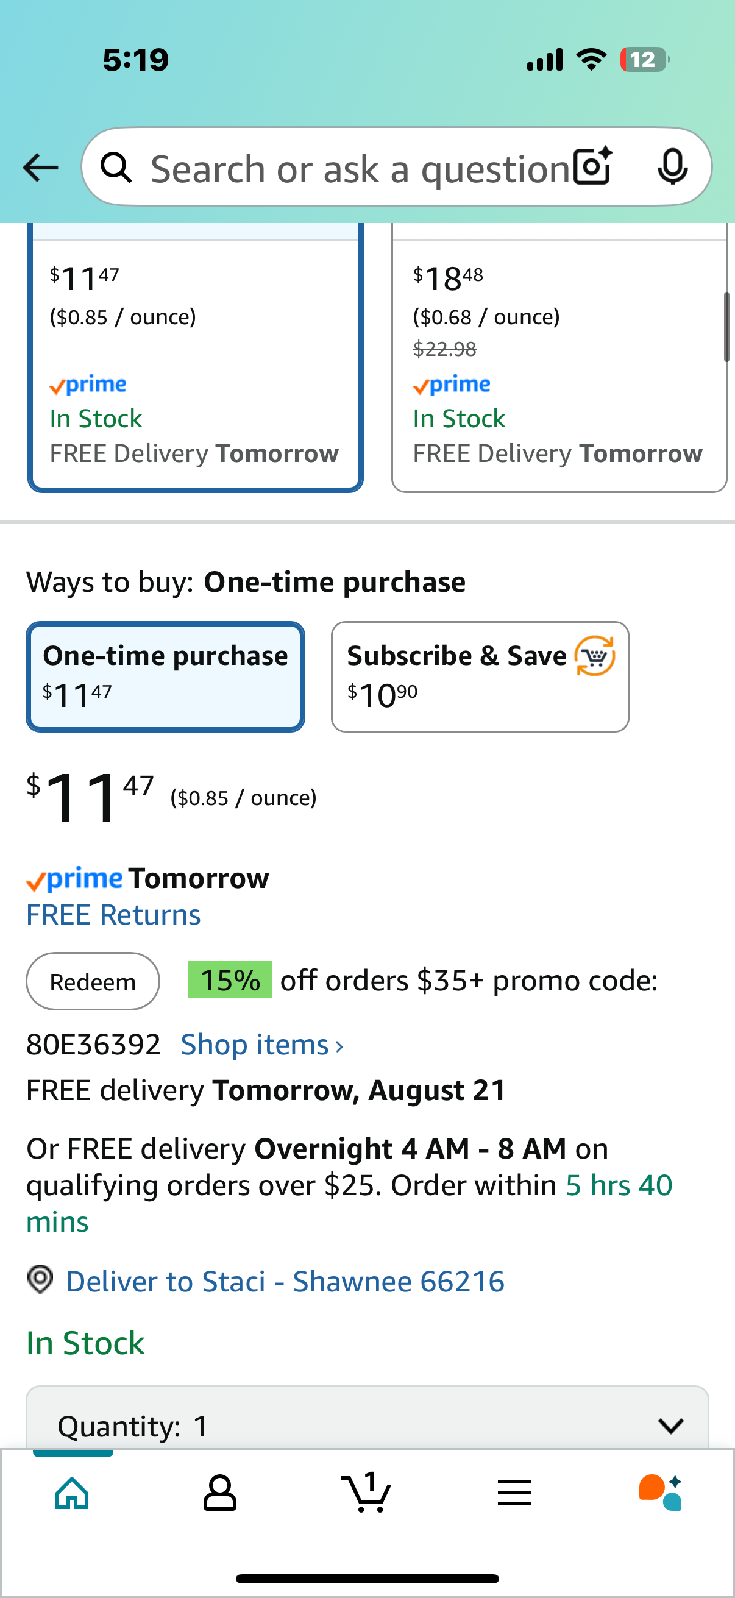
Task: Select One-time purchase option
Action: click(165, 676)
